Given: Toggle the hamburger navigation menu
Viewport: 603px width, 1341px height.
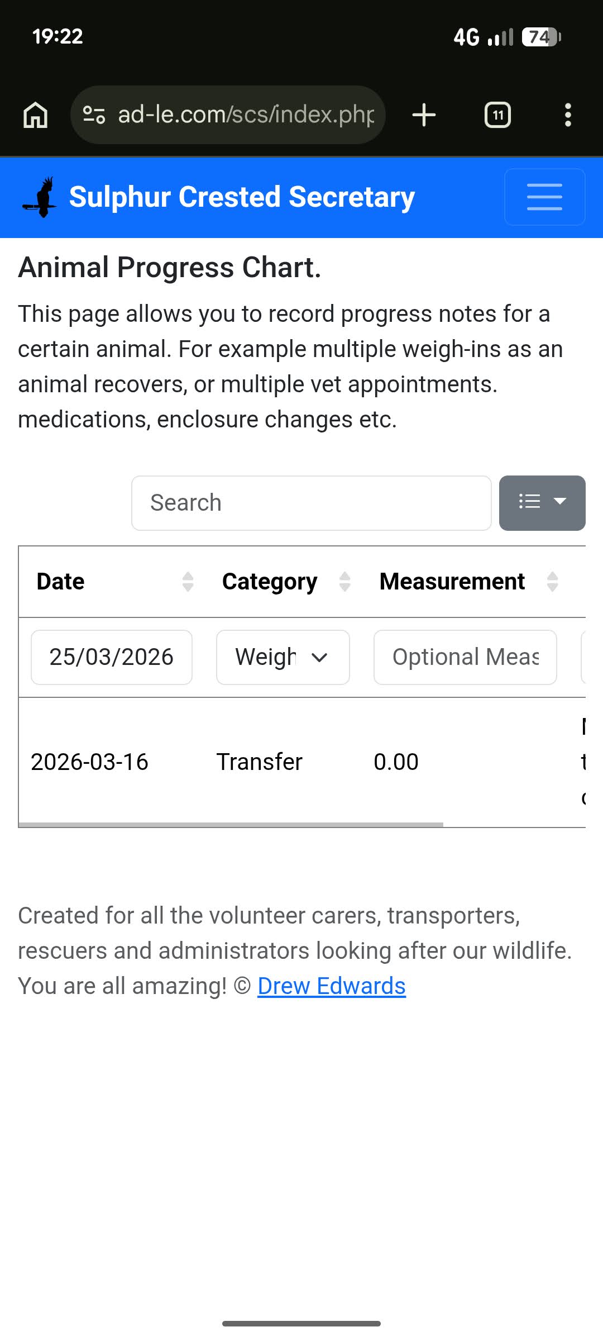Looking at the screenshot, I should (544, 197).
